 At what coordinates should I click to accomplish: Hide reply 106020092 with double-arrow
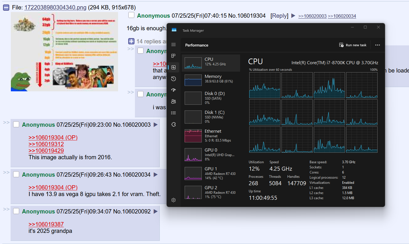[x=6, y=209]
